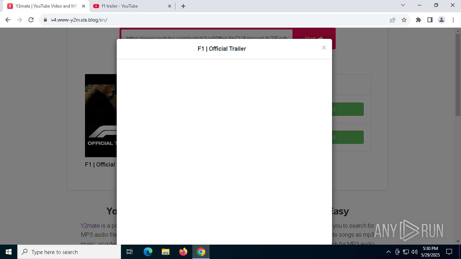Switch to the f1 trailer YouTube tab

click(132, 6)
